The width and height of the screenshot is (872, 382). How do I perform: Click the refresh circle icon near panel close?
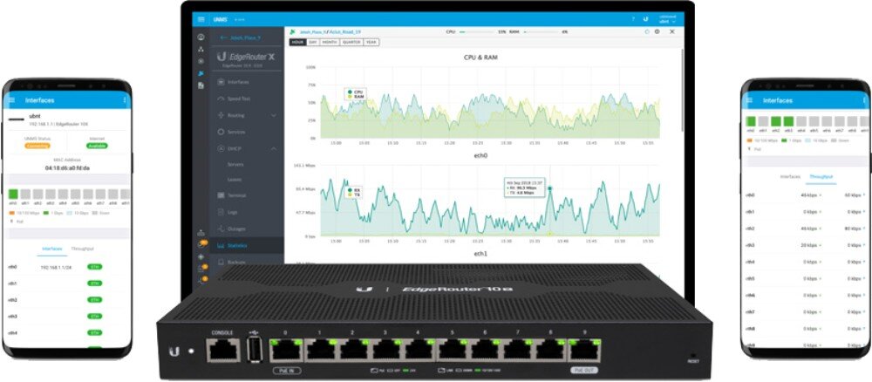(x=647, y=31)
